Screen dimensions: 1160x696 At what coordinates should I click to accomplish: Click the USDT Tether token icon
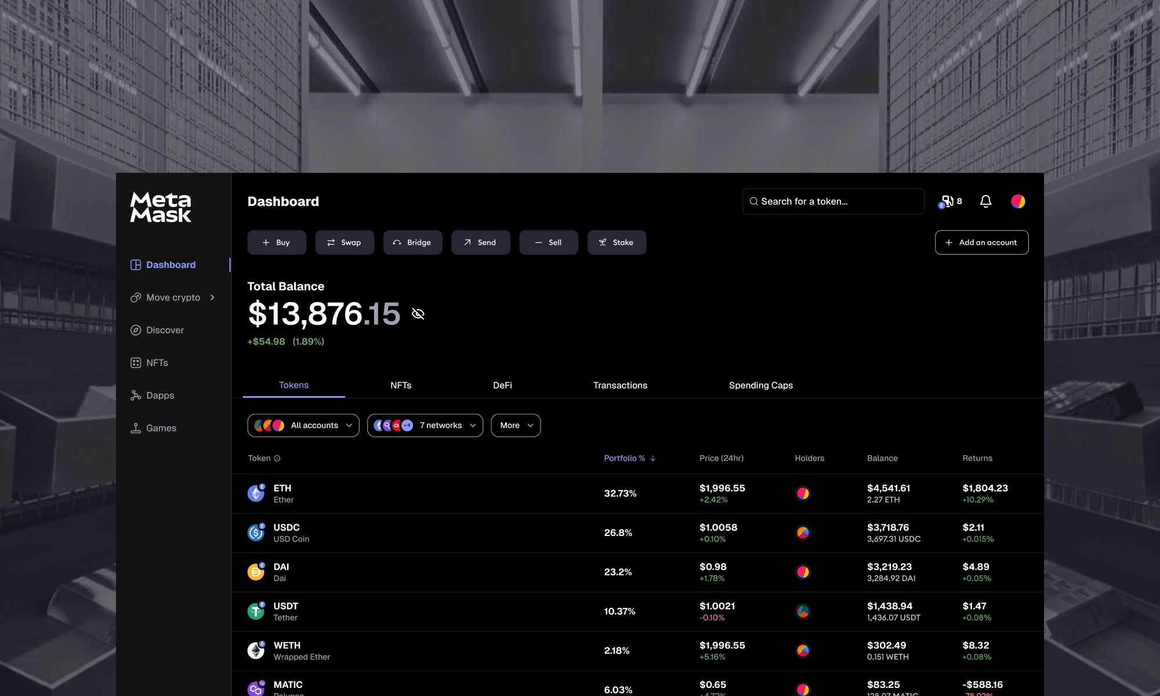click(x=256, y=611)
